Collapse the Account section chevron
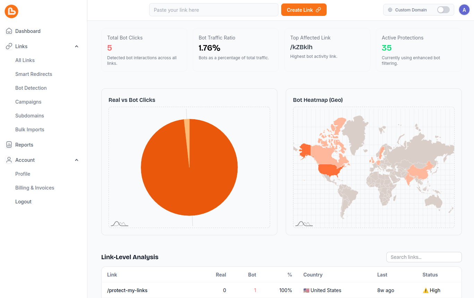The image size is (474, 298). click(x=77, y=160)
